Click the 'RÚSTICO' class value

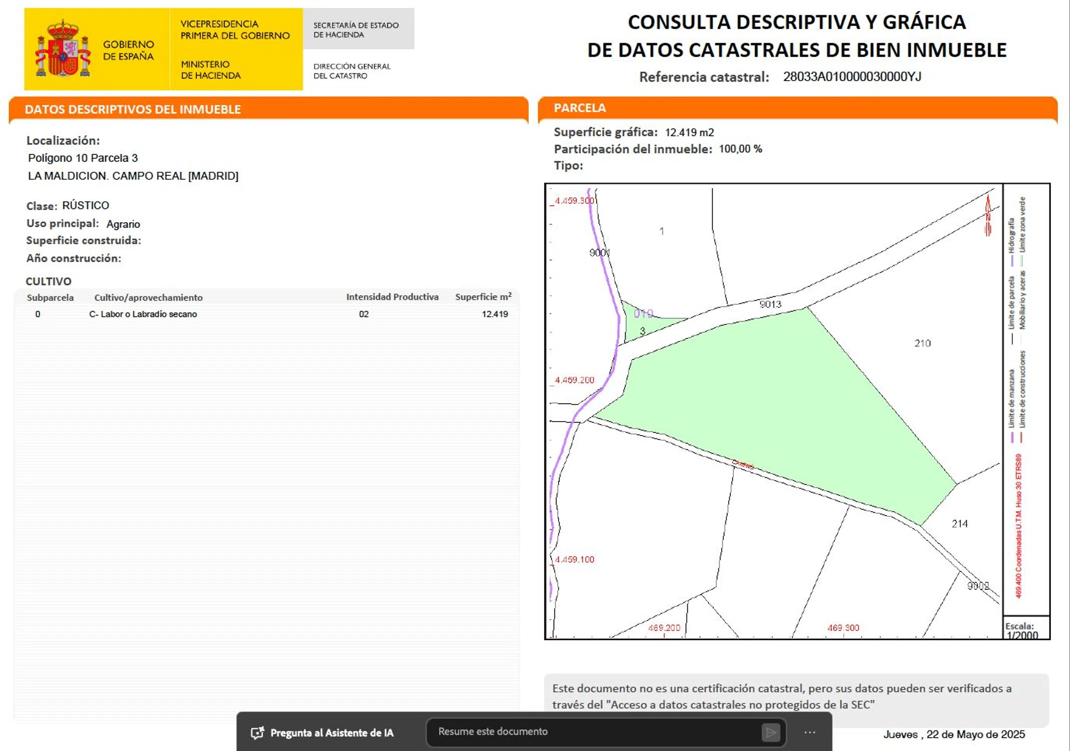click(86, 205)
